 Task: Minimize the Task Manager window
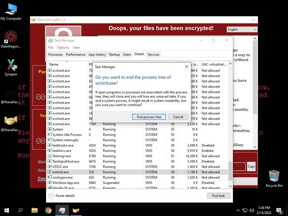coord(201,40)
